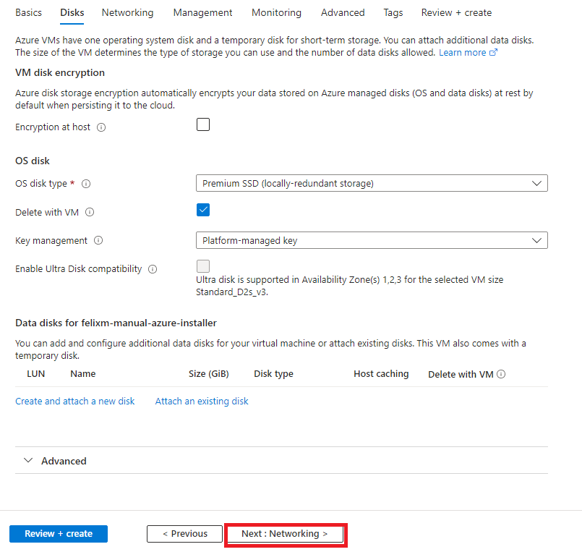The width and height of the screenshot is (582, 552).
Task: Click info icon beside Delete with VM checkbox label
Action: (90, 212)
